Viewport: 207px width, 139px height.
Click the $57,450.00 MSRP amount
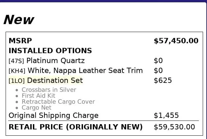click(x=176, y=41)
